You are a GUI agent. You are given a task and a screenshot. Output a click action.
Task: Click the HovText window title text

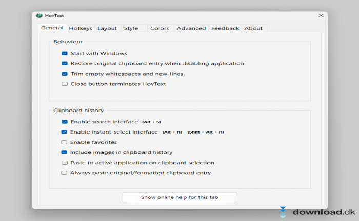pyautogui.click(x=54, y=16)
